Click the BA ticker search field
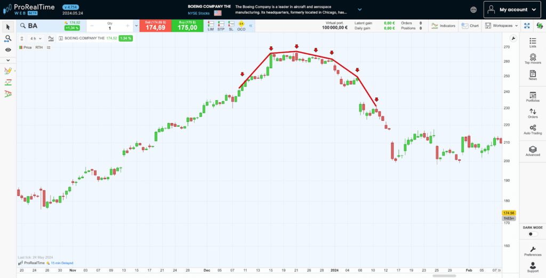Image resolution: width=546 pixels, height=278 pixels. point(40,26)
